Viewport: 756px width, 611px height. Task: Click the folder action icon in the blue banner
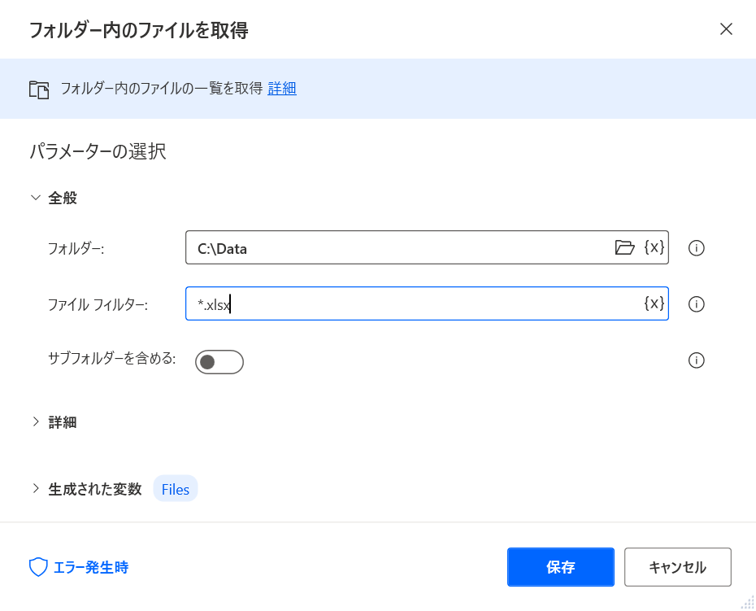pyautogui.click(x=39, y=89)
